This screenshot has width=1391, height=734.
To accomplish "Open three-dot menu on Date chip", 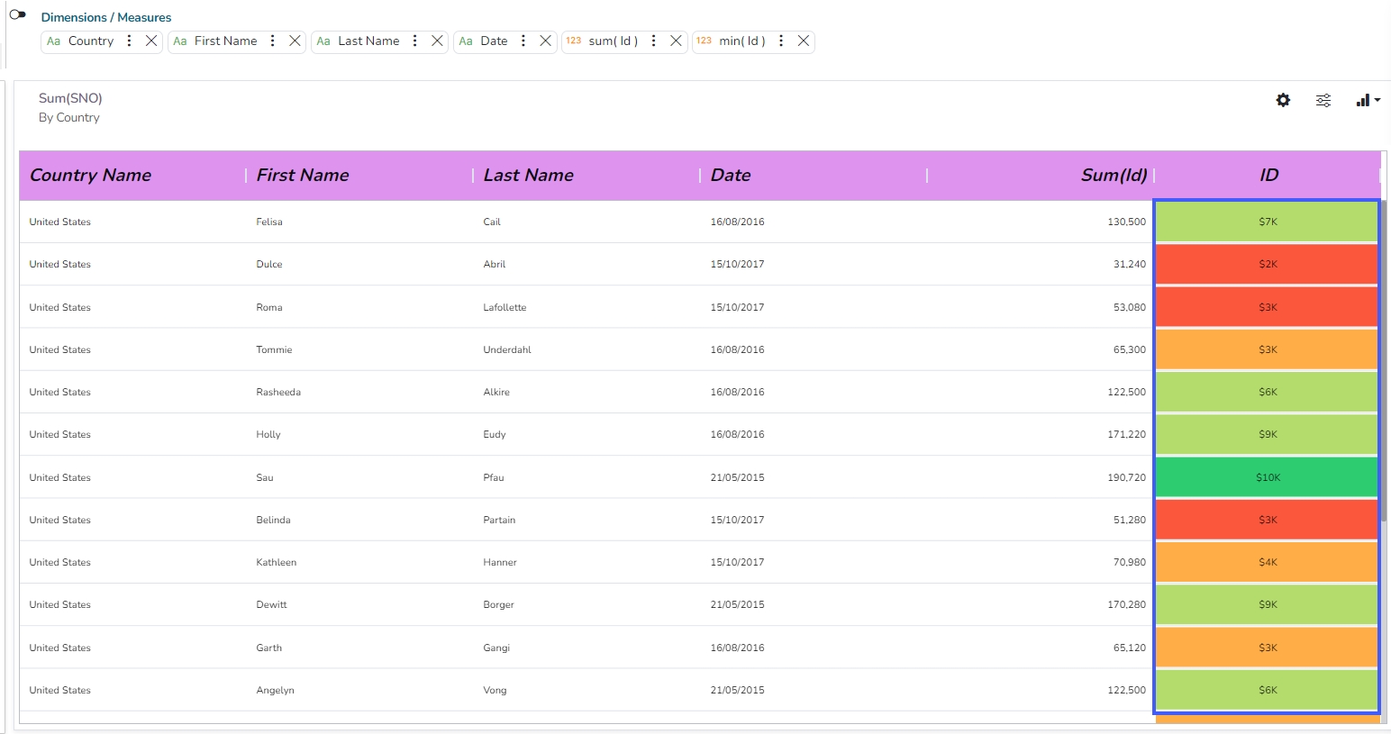I will [x=523, y=41].
